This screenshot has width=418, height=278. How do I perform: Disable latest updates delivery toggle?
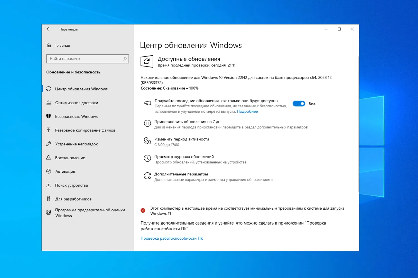click(299, 103)
